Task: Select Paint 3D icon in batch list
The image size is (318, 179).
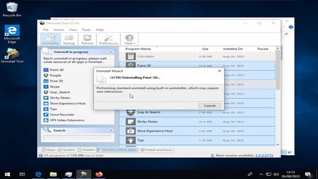Action: (46, 70)
